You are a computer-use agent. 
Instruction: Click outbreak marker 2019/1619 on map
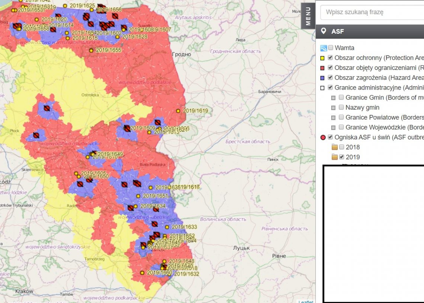[178, 111]
